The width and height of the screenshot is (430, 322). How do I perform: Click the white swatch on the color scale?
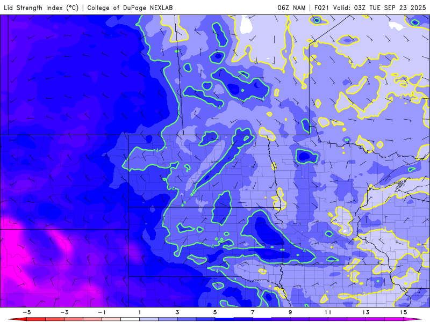pos(130,319)
